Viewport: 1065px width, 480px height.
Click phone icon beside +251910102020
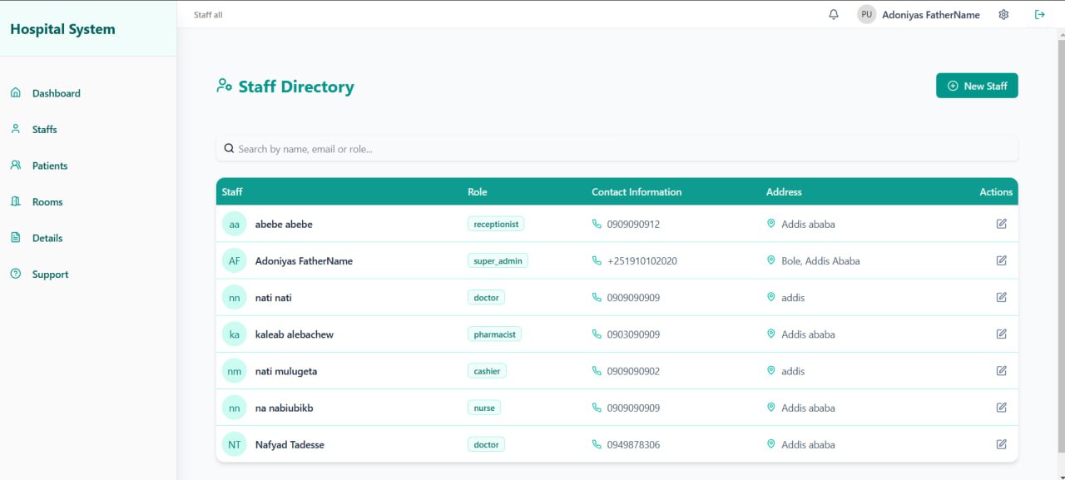coord(597,260)
